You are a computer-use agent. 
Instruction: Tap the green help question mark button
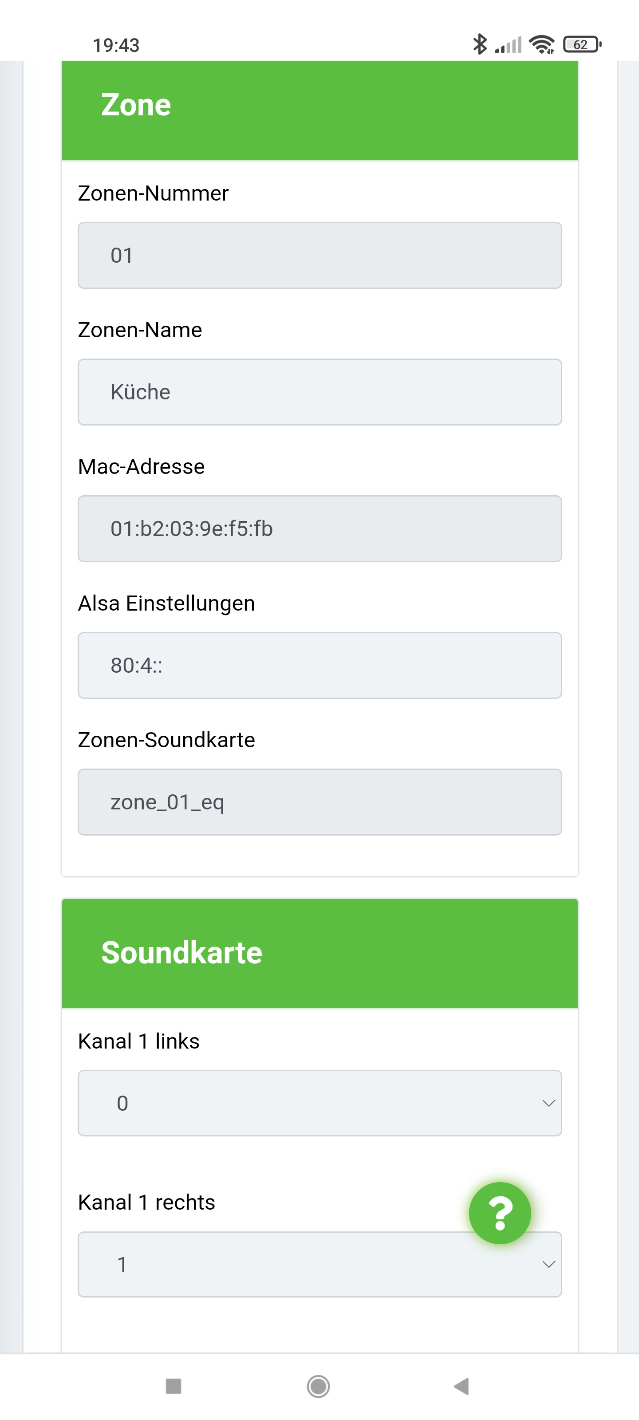pyautogui.click(x=500, y=1212)
